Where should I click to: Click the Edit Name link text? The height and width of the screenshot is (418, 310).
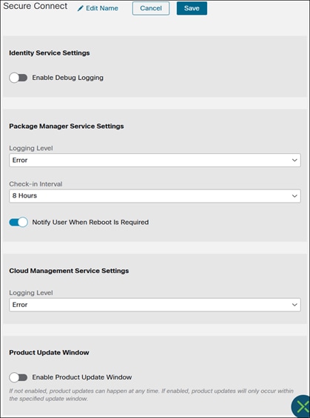[102, 8]
